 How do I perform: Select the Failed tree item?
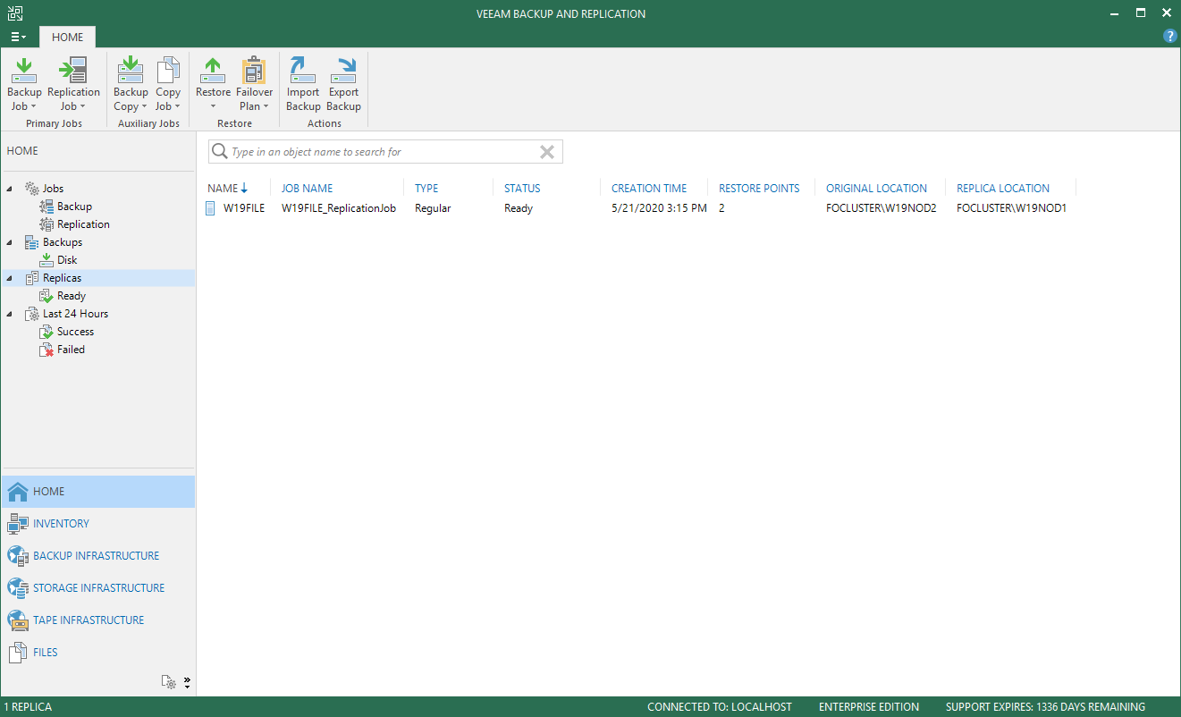[x=71, y=350]
